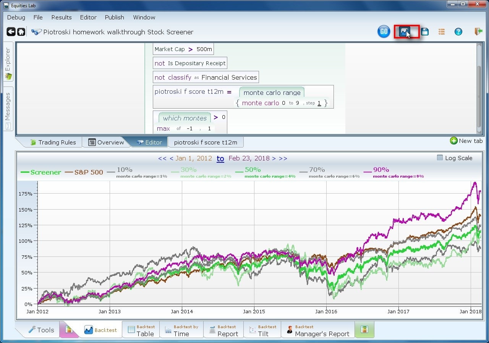489x343 pixels.
Task: Open help with the question mark icon
Action: 458,32
